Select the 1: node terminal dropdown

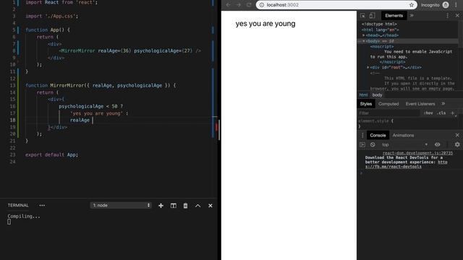[x=121, y=205]
